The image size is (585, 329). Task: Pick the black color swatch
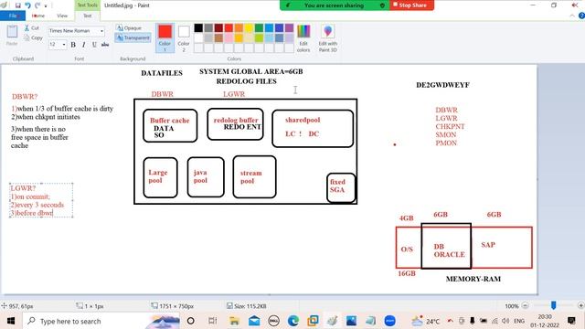click(x=198, y=28)
